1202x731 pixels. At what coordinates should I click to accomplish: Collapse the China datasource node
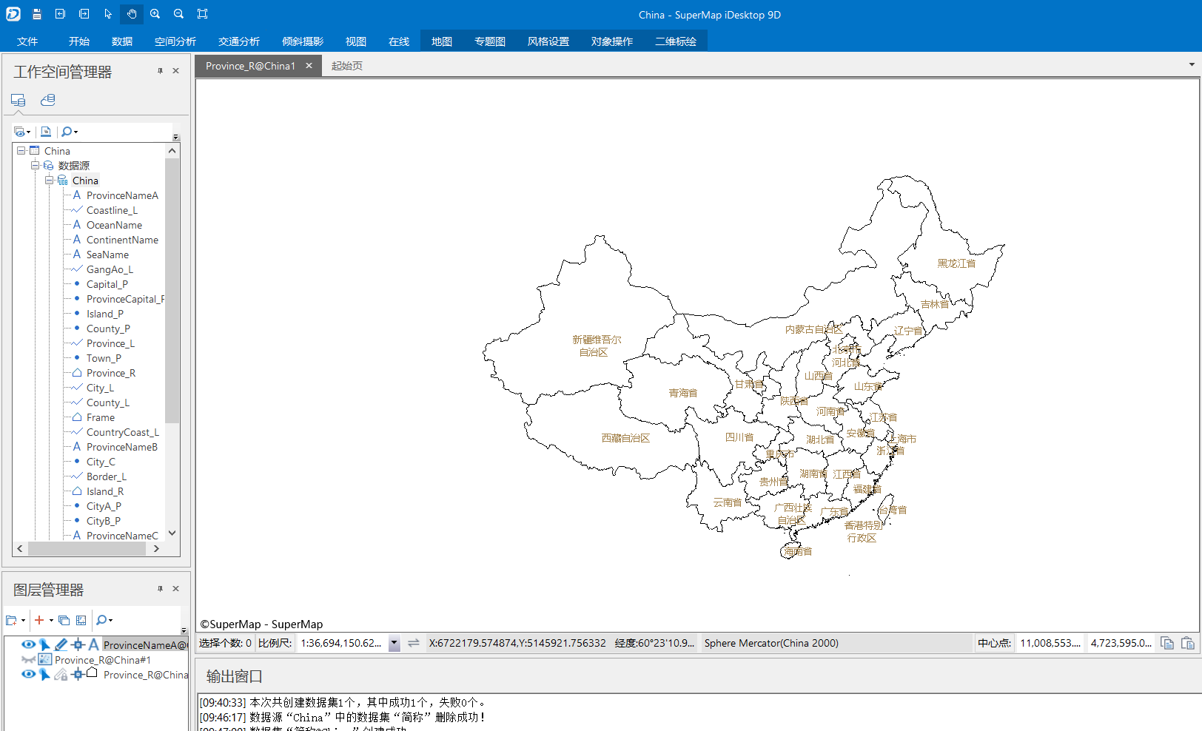point(49,181)
